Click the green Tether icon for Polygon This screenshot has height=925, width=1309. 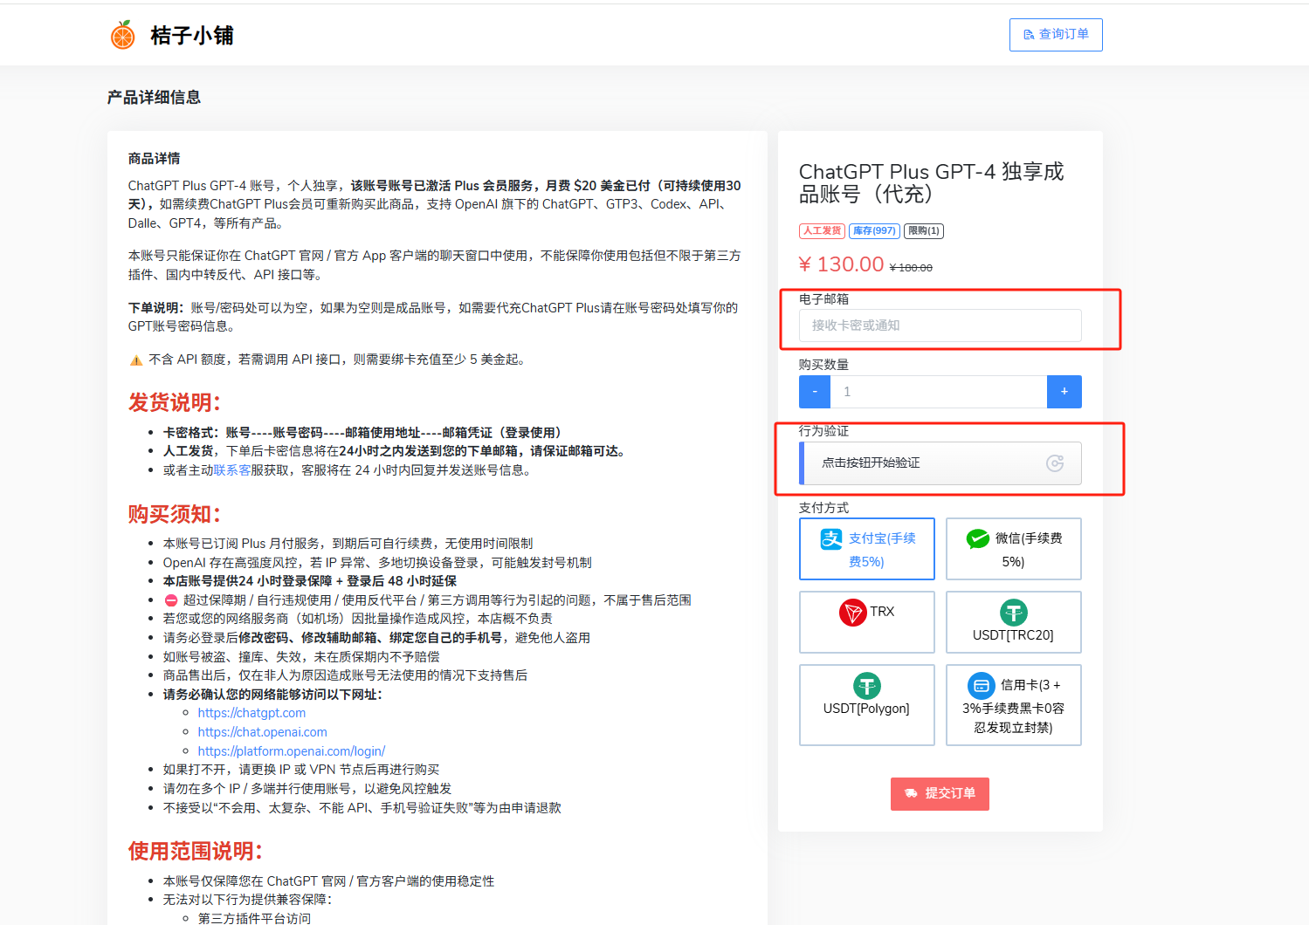[x=867, y=686]
